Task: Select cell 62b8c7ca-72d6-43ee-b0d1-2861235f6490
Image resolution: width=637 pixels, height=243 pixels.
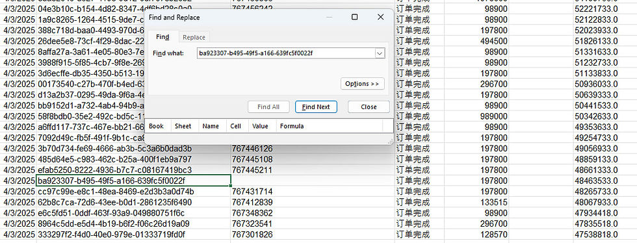Action: [x=134, y=202]
